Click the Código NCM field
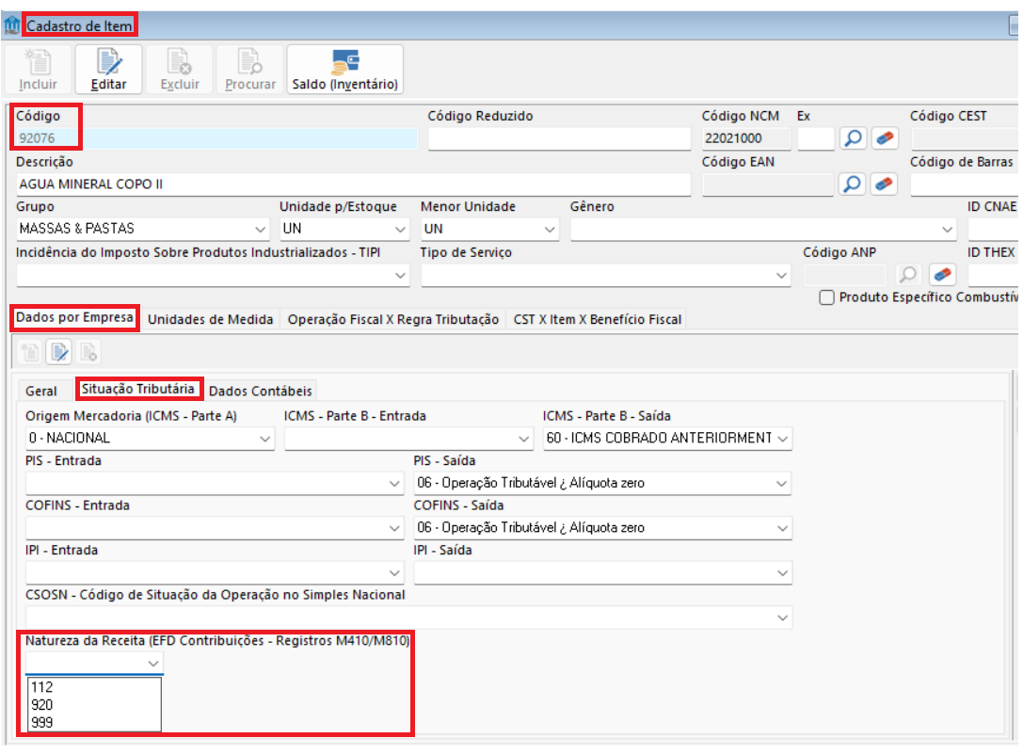Screen dimensions: 1023x754 (x=746, y=138)
